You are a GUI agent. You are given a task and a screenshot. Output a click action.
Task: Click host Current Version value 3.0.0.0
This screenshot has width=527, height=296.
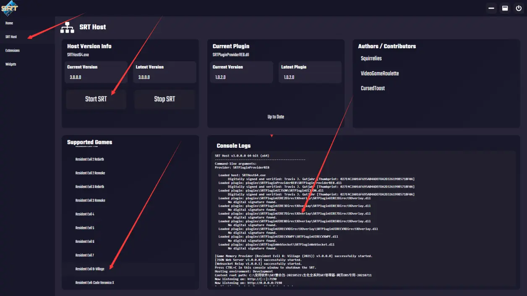click(x=76, y=77)
